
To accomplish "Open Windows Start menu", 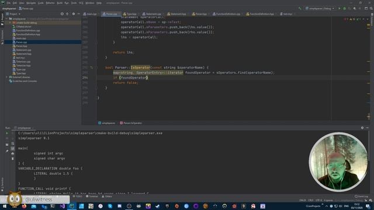I will pyautogui.click(x=5, y=206).
